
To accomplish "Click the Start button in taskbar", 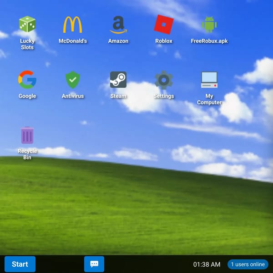I will tap(20, 264).
